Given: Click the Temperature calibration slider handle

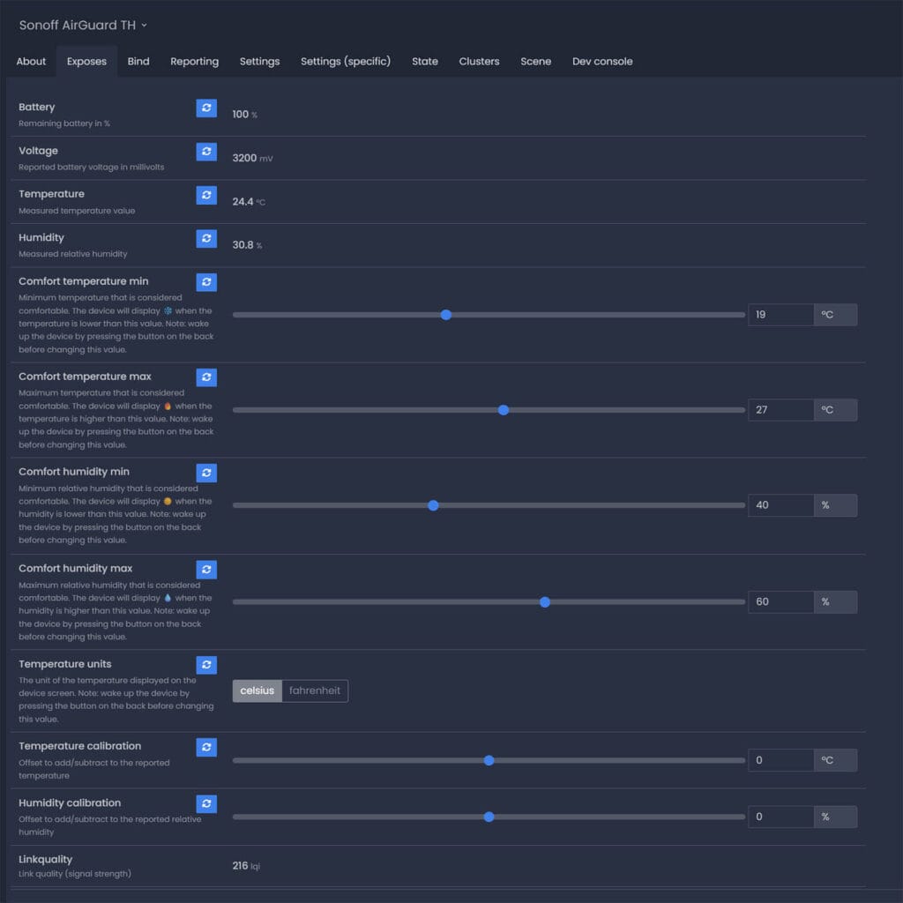Looking at the screenshot, I should tap(489, 760).
